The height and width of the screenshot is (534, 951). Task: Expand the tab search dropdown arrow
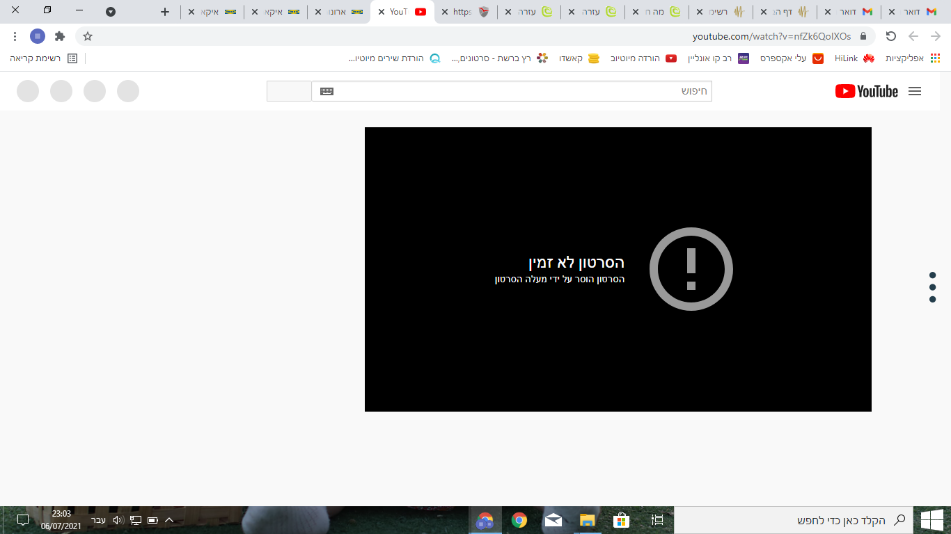(111, 12)
